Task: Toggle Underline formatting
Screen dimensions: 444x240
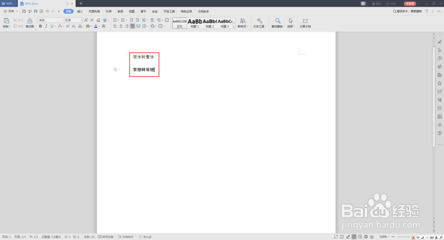Action: click(52, 26)
